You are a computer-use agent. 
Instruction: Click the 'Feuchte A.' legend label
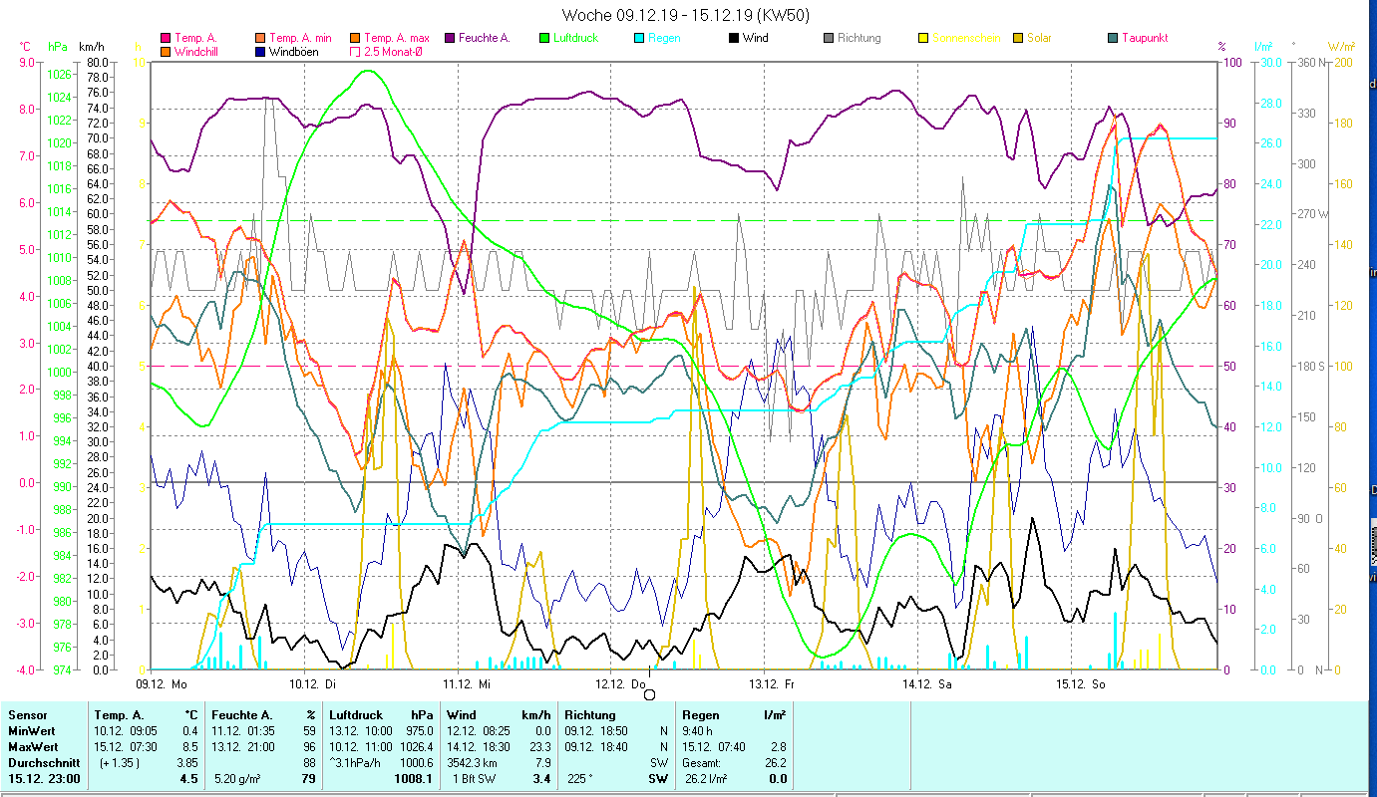(x=487, y=38)
